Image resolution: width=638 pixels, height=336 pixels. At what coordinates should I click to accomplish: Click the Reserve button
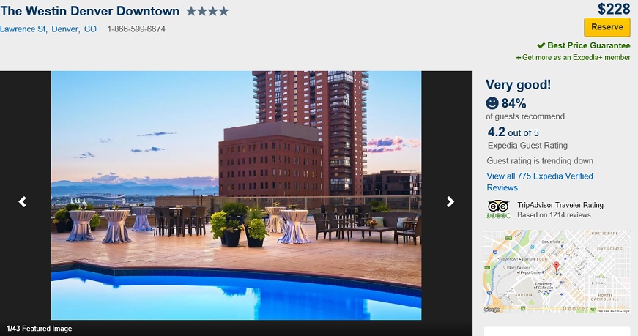607,27
